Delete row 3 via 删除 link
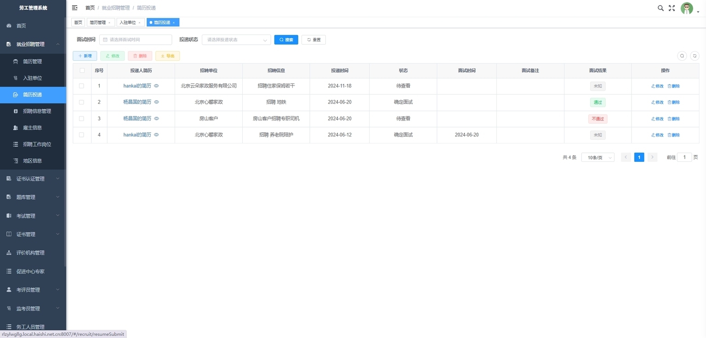This screenshot has height=338, width=706. click(x=673, y=119)
